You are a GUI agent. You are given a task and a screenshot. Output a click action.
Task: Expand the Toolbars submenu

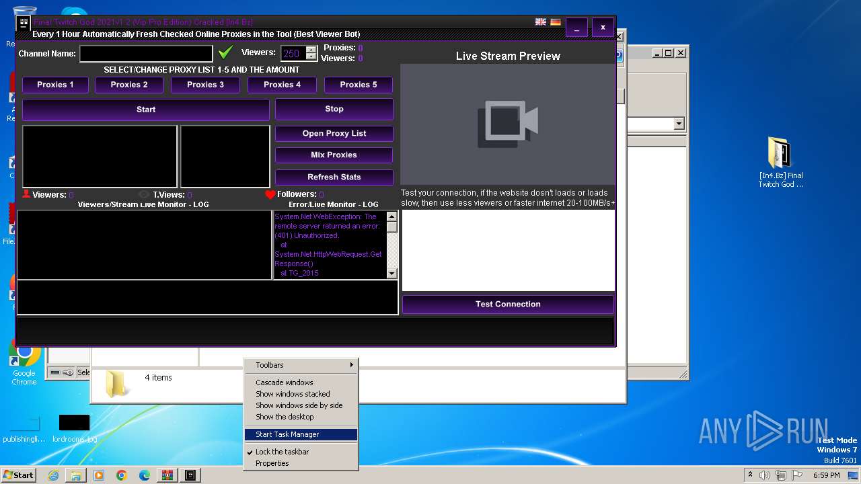301,365
